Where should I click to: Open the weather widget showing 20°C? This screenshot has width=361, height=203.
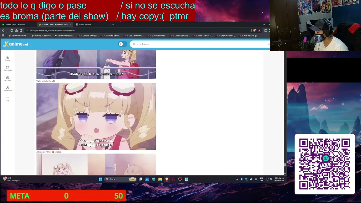click(12, 179)
